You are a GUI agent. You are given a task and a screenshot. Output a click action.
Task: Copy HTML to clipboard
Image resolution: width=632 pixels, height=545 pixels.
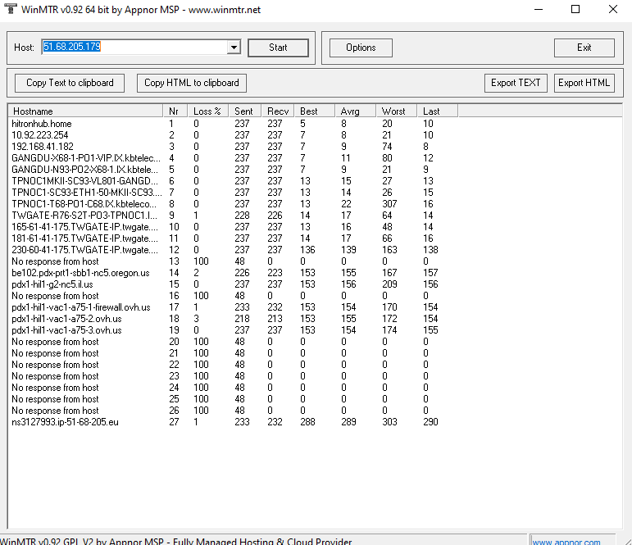click(192, 83)
